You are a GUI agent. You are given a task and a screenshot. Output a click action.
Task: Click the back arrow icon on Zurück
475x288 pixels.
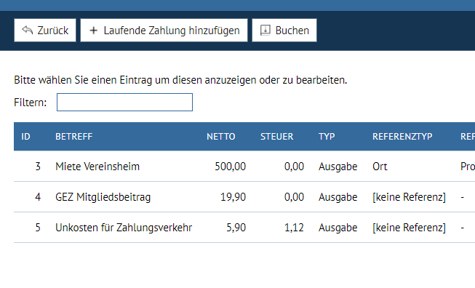pos(27,30)
